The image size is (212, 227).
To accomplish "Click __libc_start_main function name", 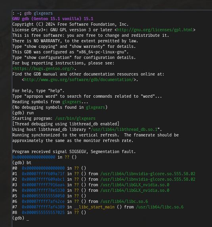I will point(94,207).
